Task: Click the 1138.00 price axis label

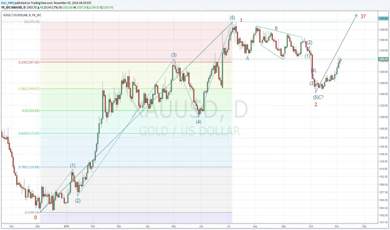Action: coord(384,154)
